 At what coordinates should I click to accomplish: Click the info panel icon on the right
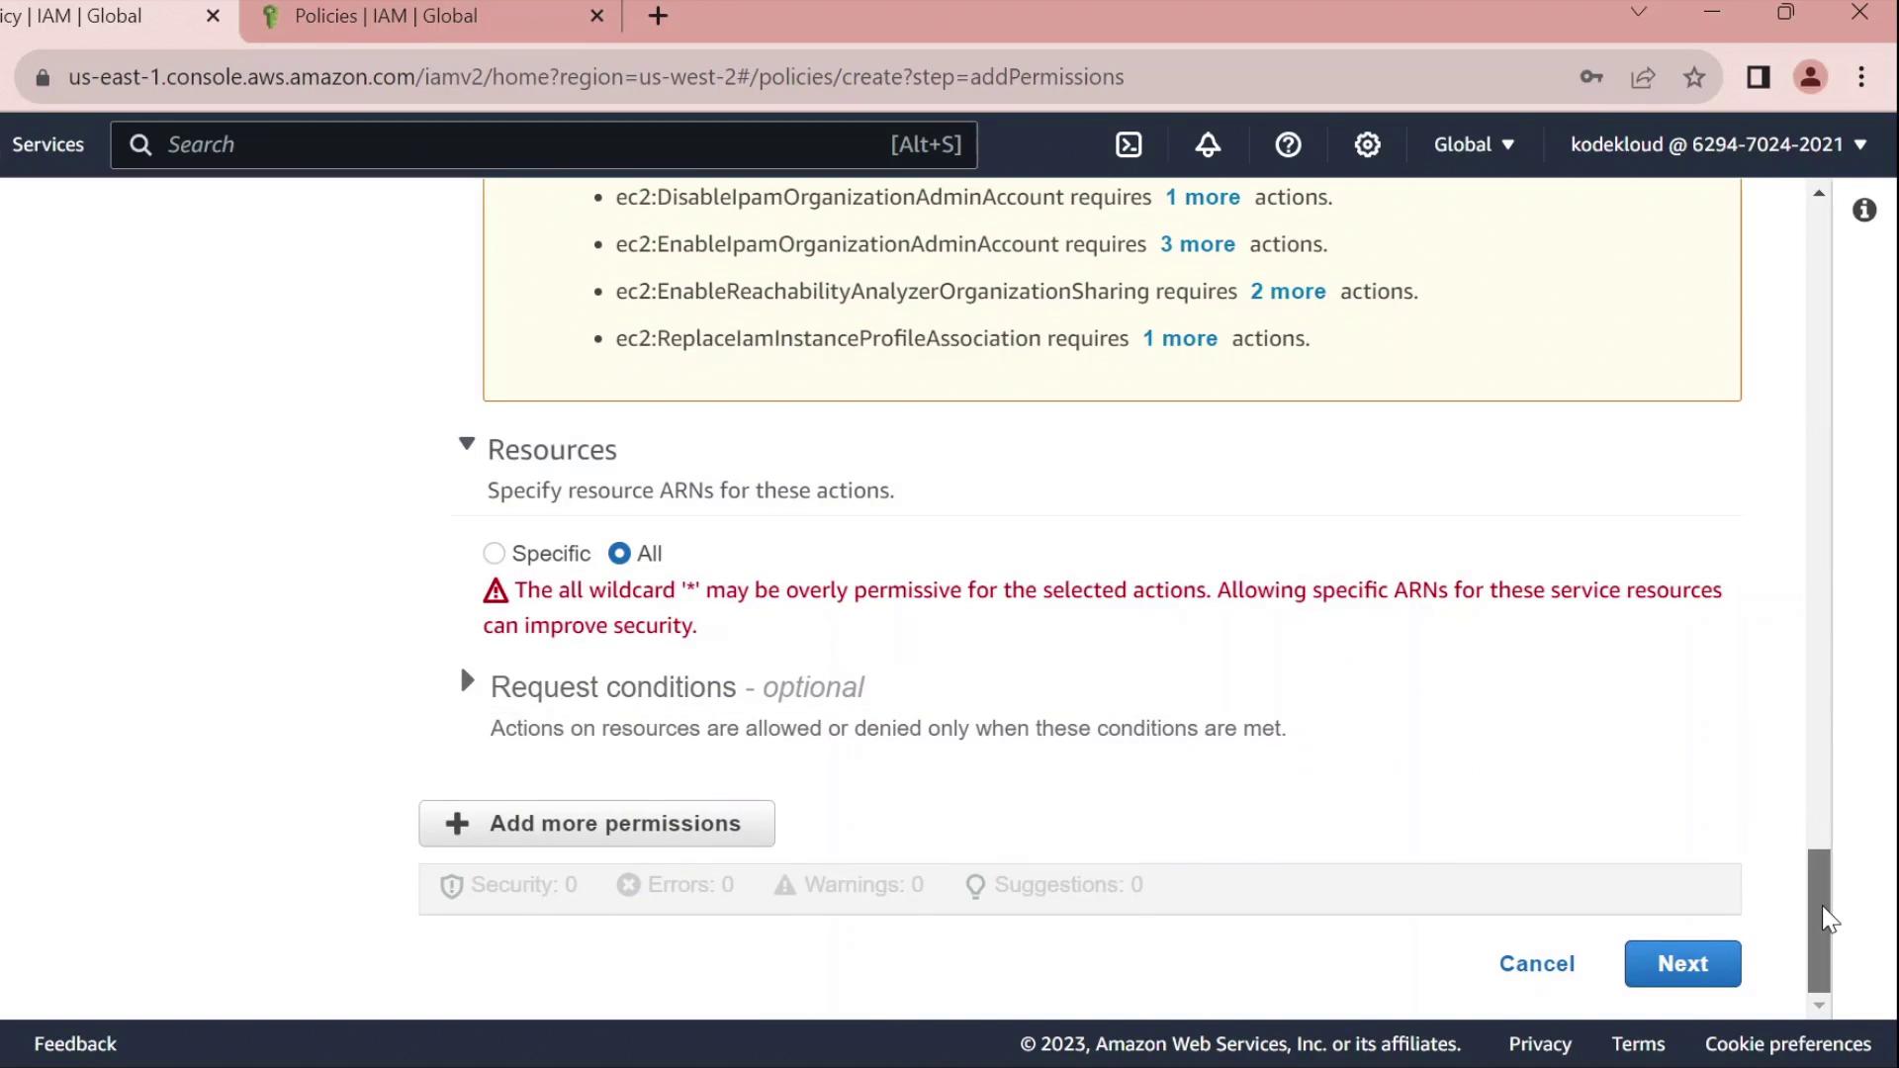click(1864, 210)
